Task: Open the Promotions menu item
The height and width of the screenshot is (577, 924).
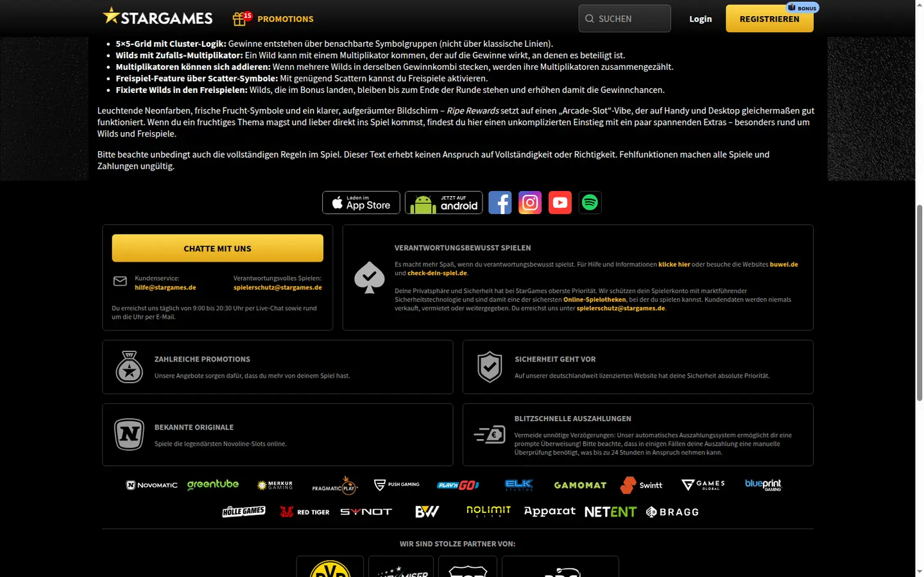Action: 285,19
